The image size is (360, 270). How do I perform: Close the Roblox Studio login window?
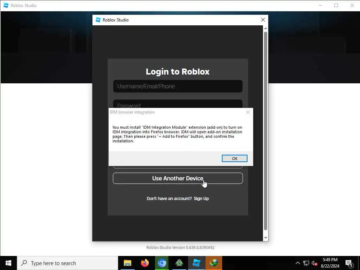coord(263,20)
